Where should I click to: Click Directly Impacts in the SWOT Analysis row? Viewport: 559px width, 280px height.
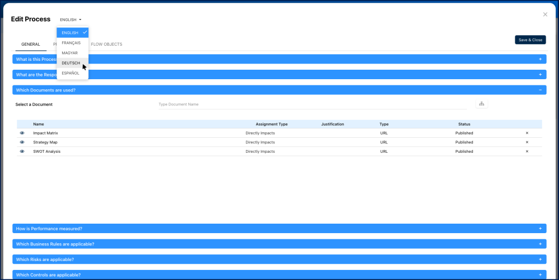260,152
